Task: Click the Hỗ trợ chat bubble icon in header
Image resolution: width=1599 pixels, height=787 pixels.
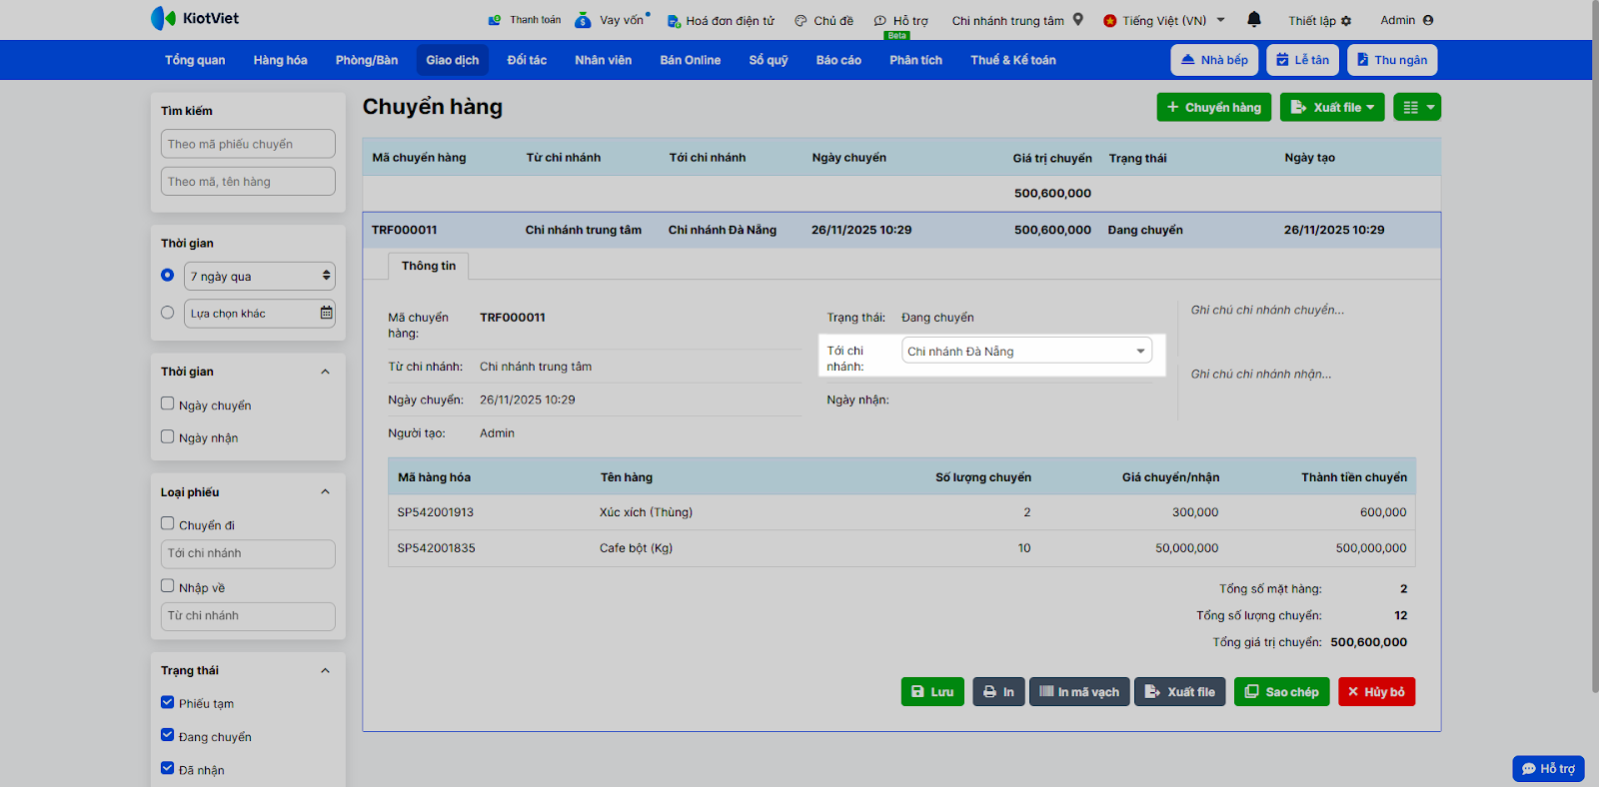Action: coord(880,20)
